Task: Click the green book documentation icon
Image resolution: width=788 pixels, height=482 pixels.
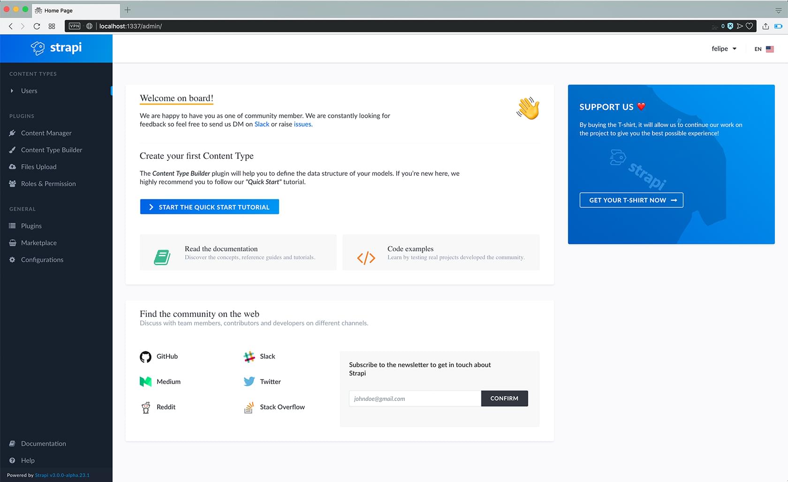Action: pos(162,257)
